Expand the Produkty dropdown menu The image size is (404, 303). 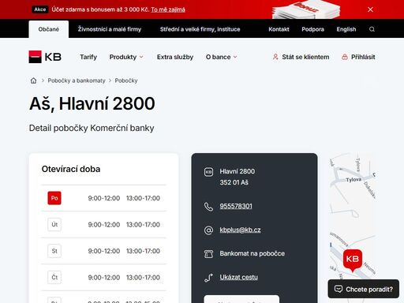(x=126, y=57)
